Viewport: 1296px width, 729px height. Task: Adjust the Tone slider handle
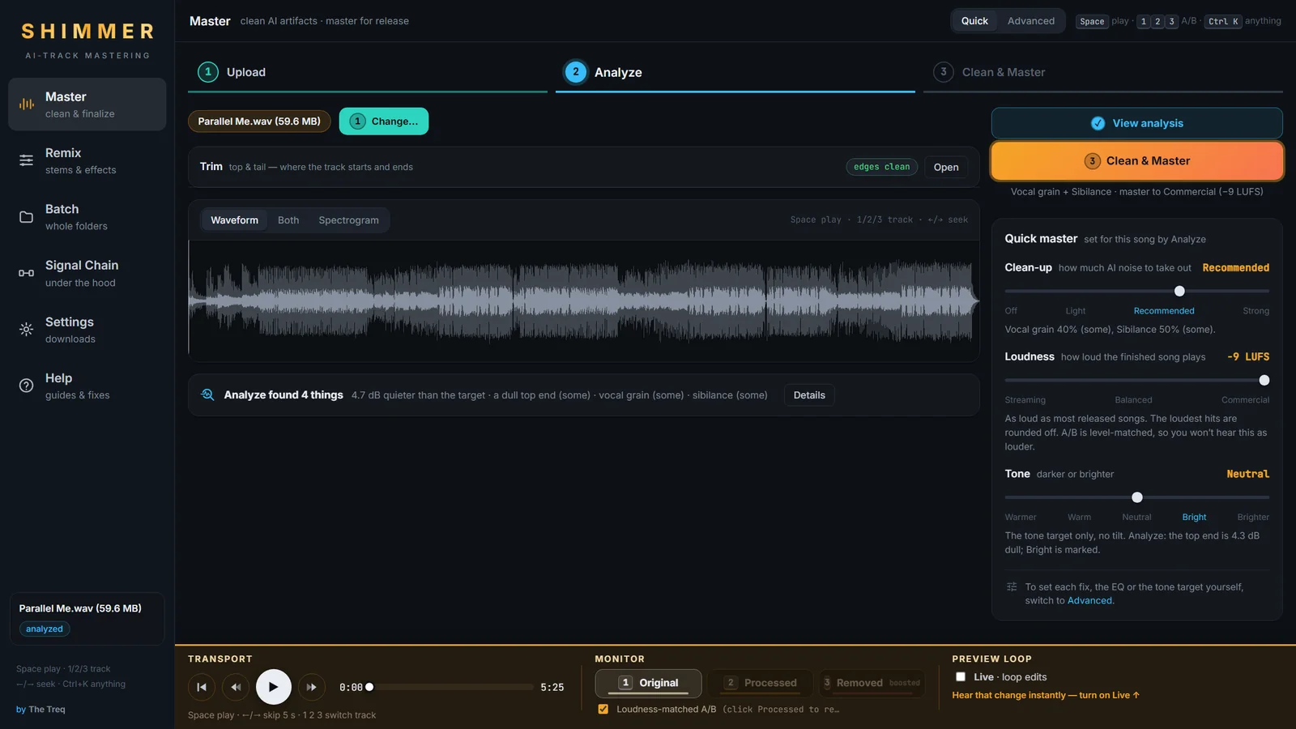[1137, 497]
